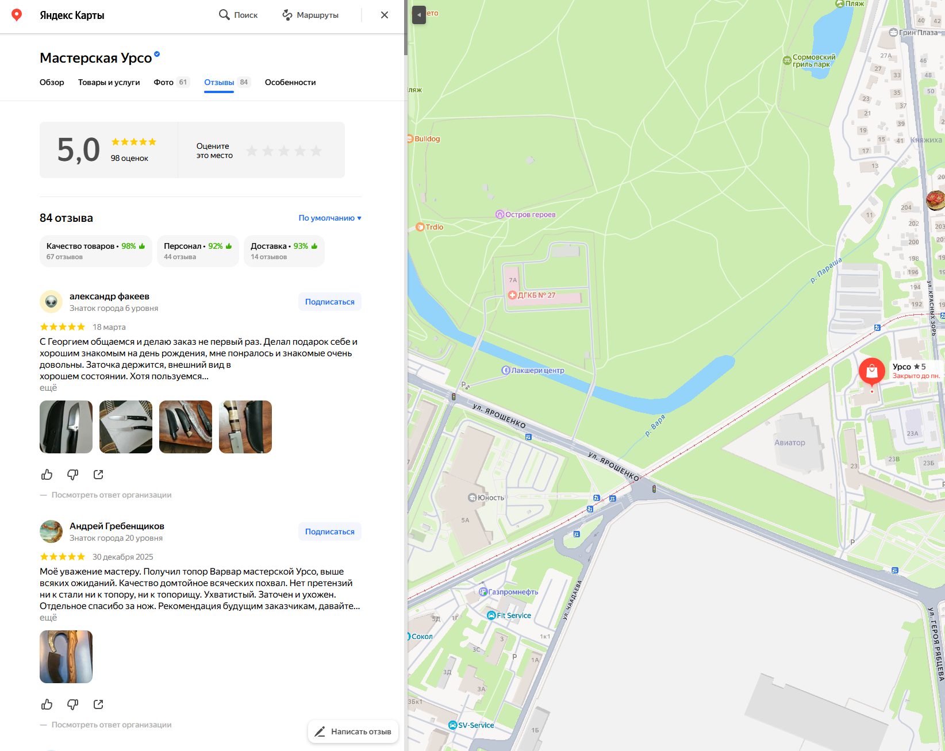Open the search via magnifier icon
The height and width of the screenshot is (751, 945).
[224, 15]
